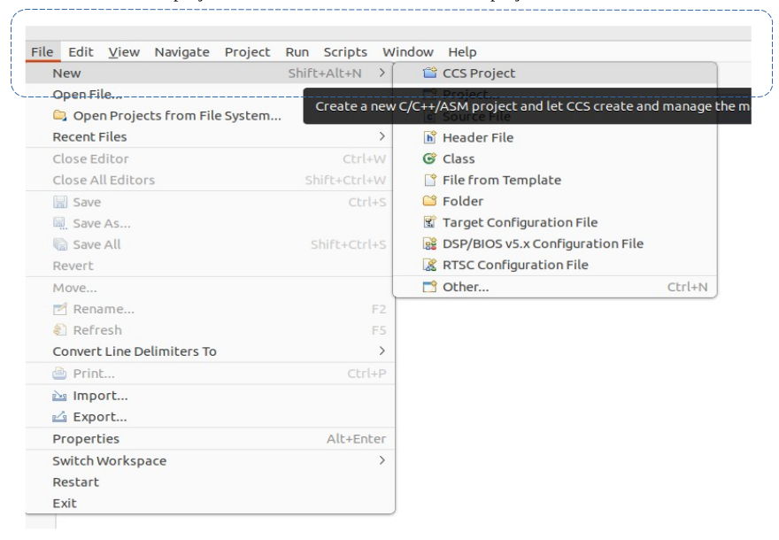Select the RTSC Configuration File icon
The image size is (779, 540).
coord(429,265)
